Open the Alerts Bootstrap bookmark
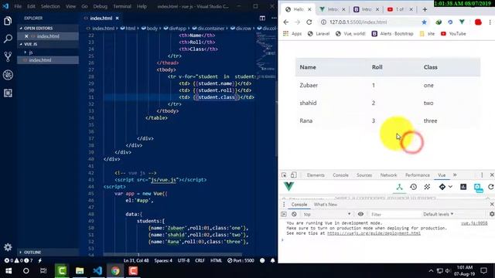Screen dimensions: 495x278 393,34
